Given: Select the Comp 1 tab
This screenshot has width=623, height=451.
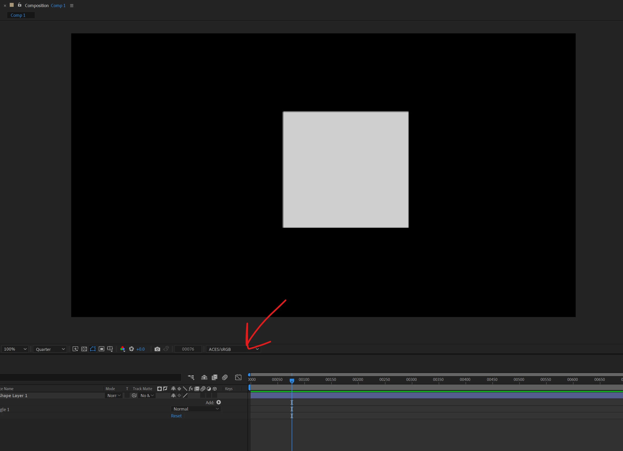Looking at the screenshot, I should [x=18, y=15].
